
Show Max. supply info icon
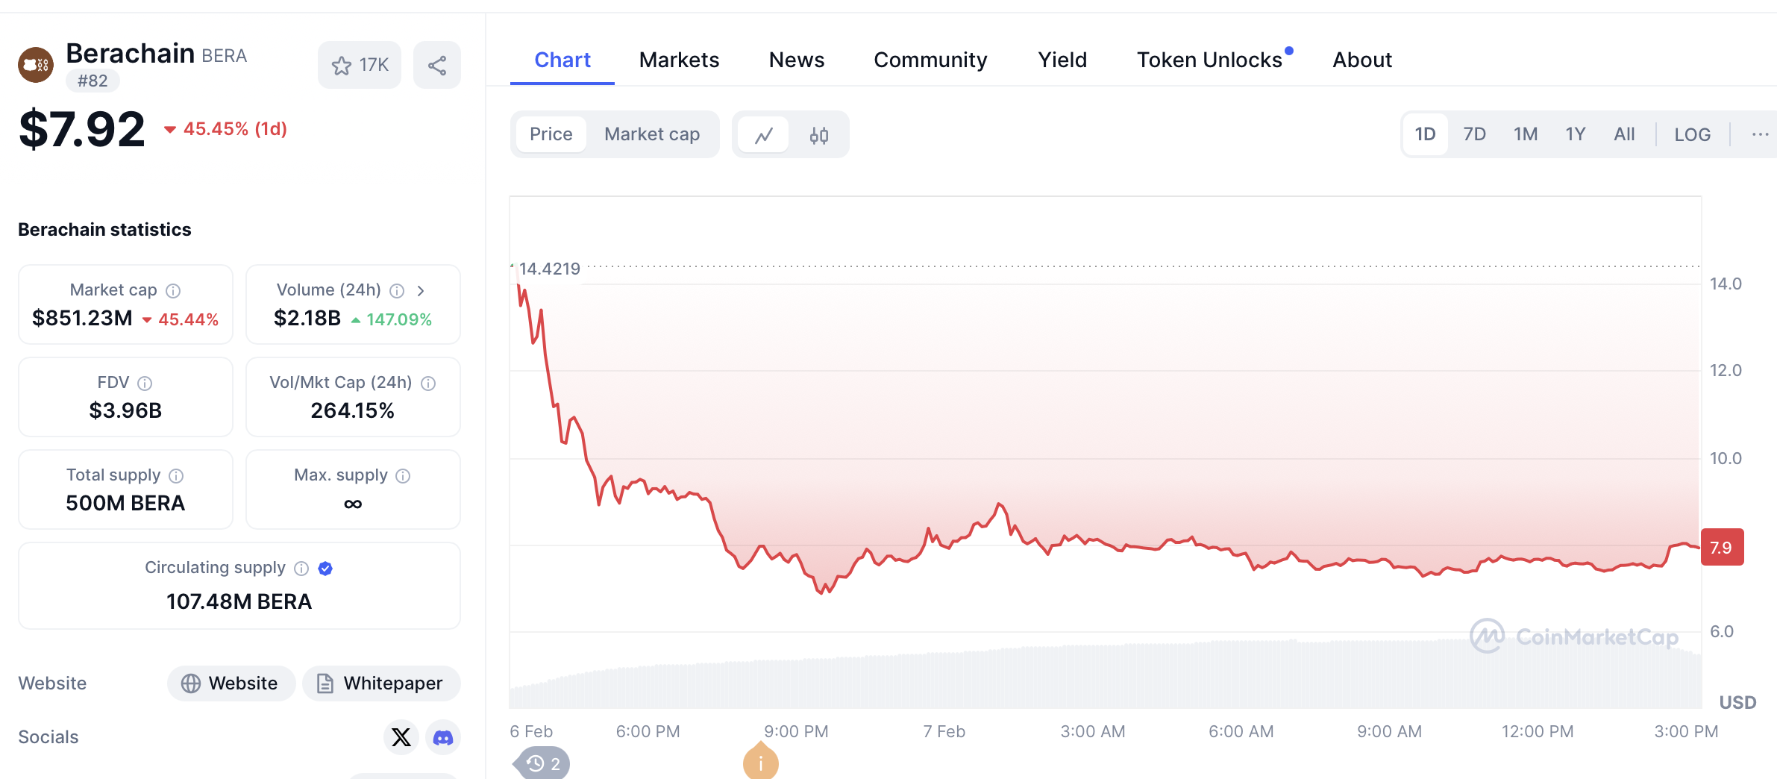[403, 475]
